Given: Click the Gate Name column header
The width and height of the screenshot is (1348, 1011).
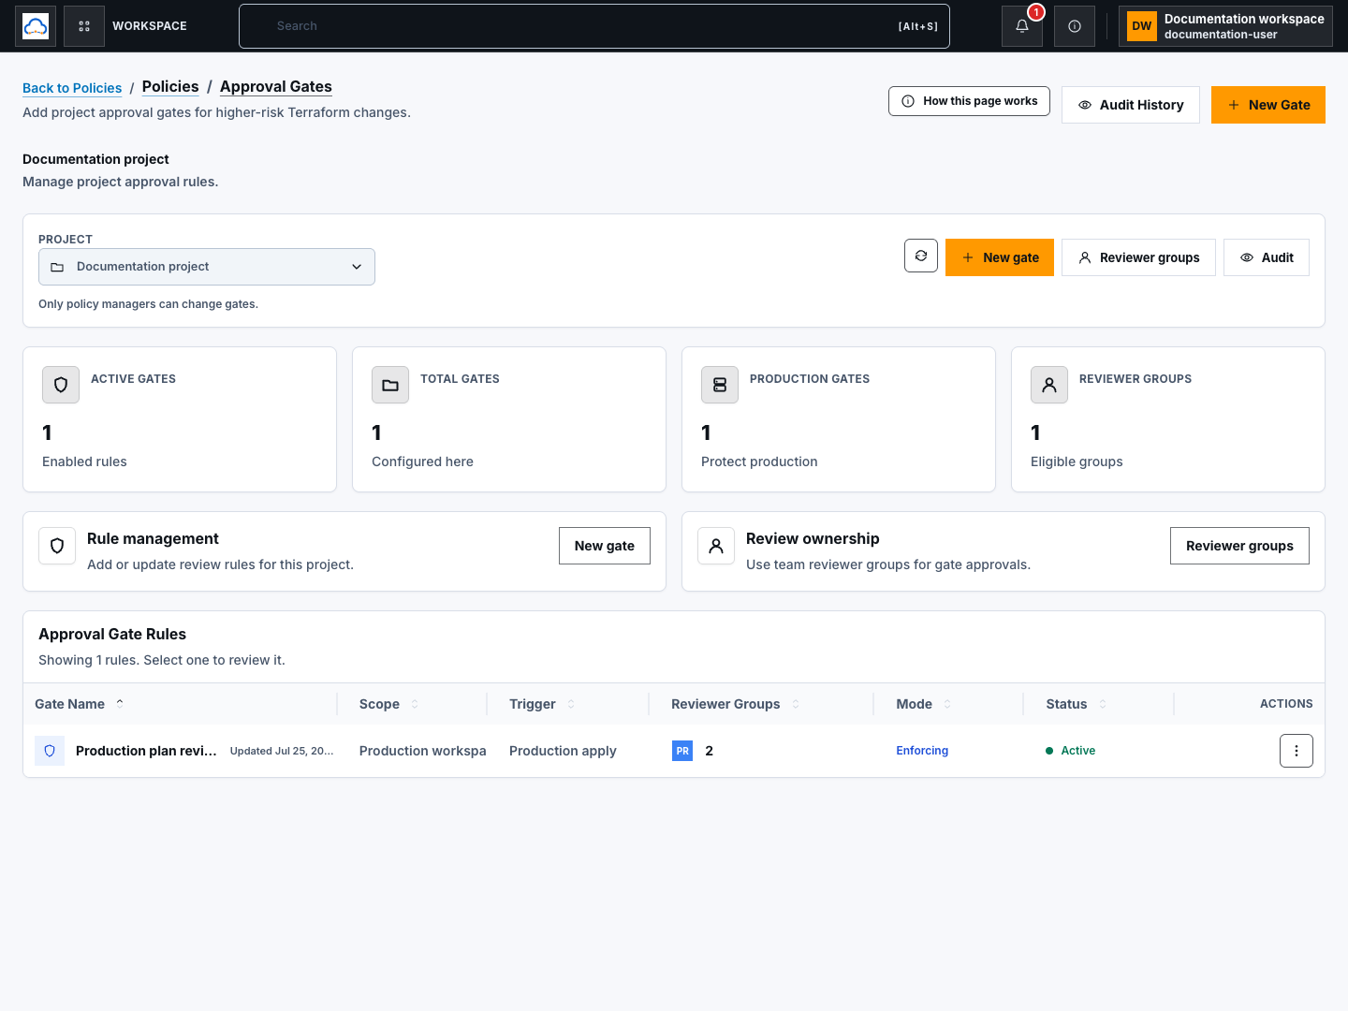Looking at the screenshot, I should point(69,704).
